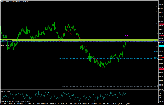164x105 pixels.
Task: Select the '#10622284 tp' take profit label
Action: point(5,45)
